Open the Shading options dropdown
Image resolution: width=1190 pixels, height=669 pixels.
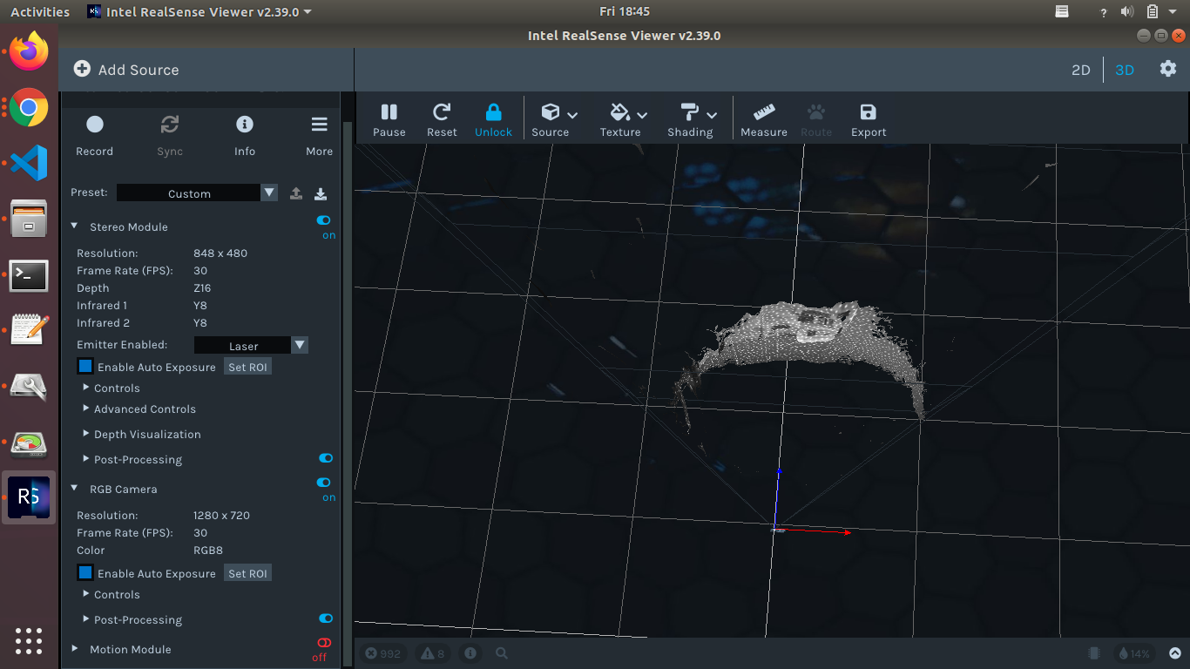pyautogui.click(x=691, y=118)
